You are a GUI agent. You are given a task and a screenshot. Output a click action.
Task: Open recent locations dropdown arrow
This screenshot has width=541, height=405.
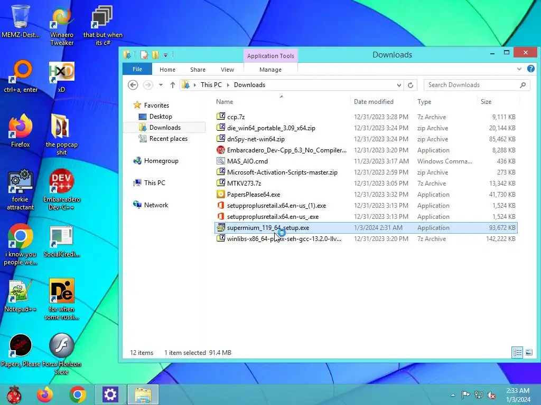click(161, 85)
